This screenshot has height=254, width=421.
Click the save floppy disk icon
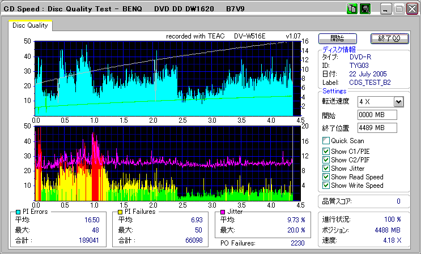click(365, 8)
